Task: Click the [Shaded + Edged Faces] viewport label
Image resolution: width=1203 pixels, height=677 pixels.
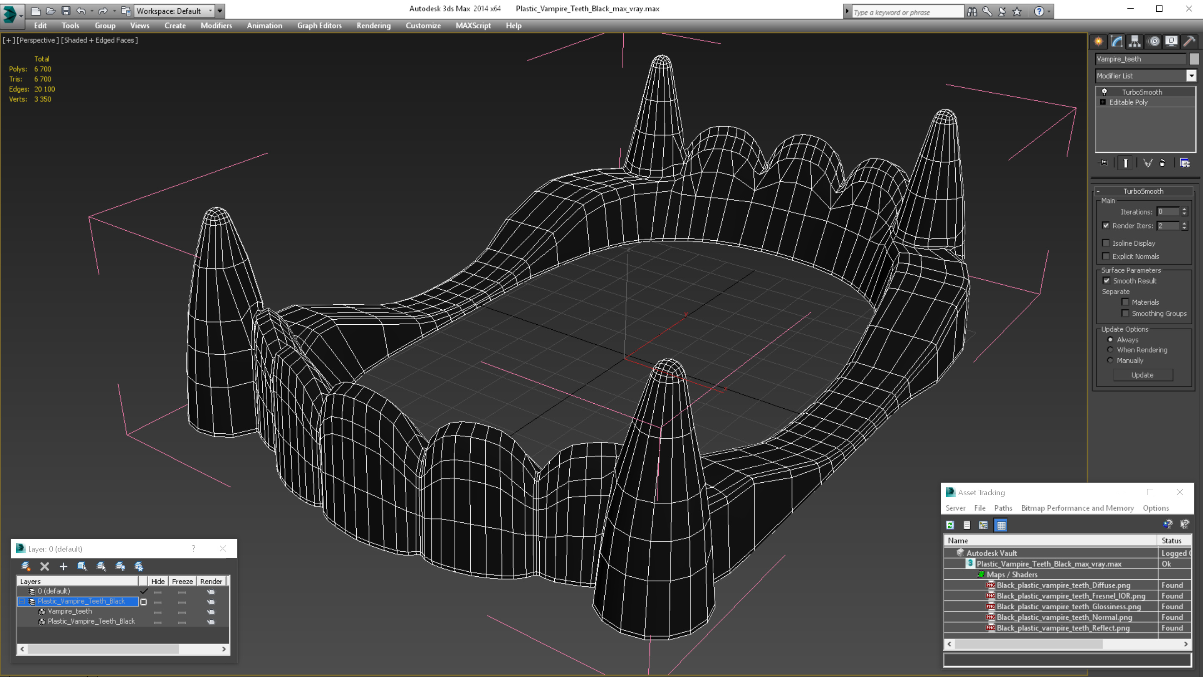Action: pos(99,40)
